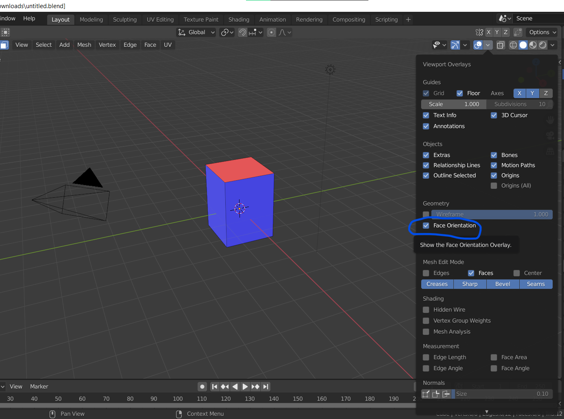Click the normals Size slider
Image resolution: width=564 pixels, height=419 pixels.
click(503, 394)
